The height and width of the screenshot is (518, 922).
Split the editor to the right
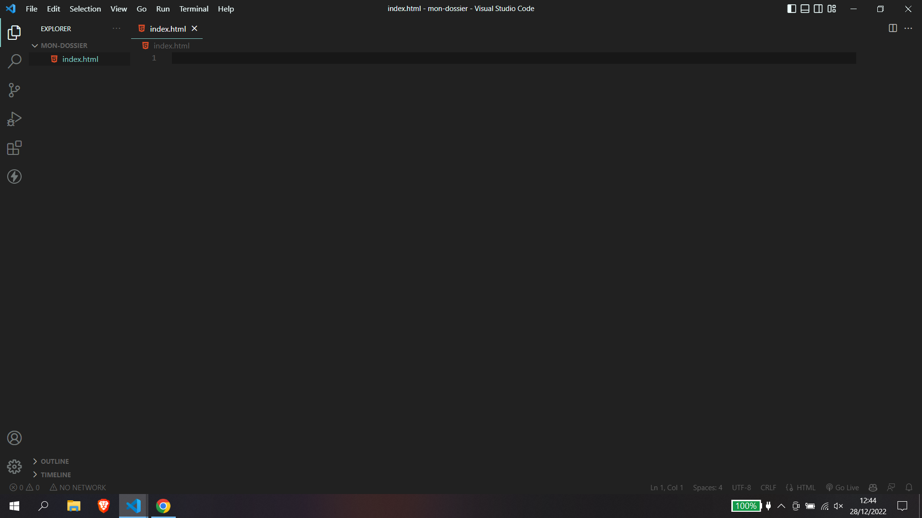click(x=893, y=28)
